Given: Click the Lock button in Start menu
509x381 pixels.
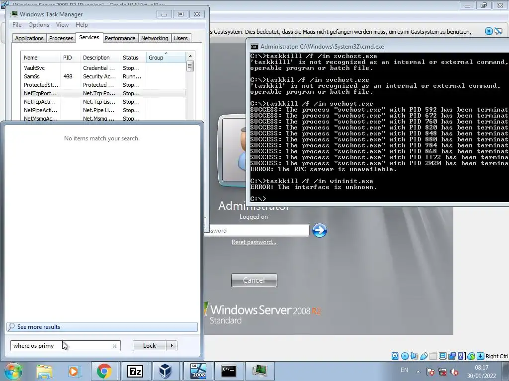Looking at the screenshot, I should pos(149,346).
